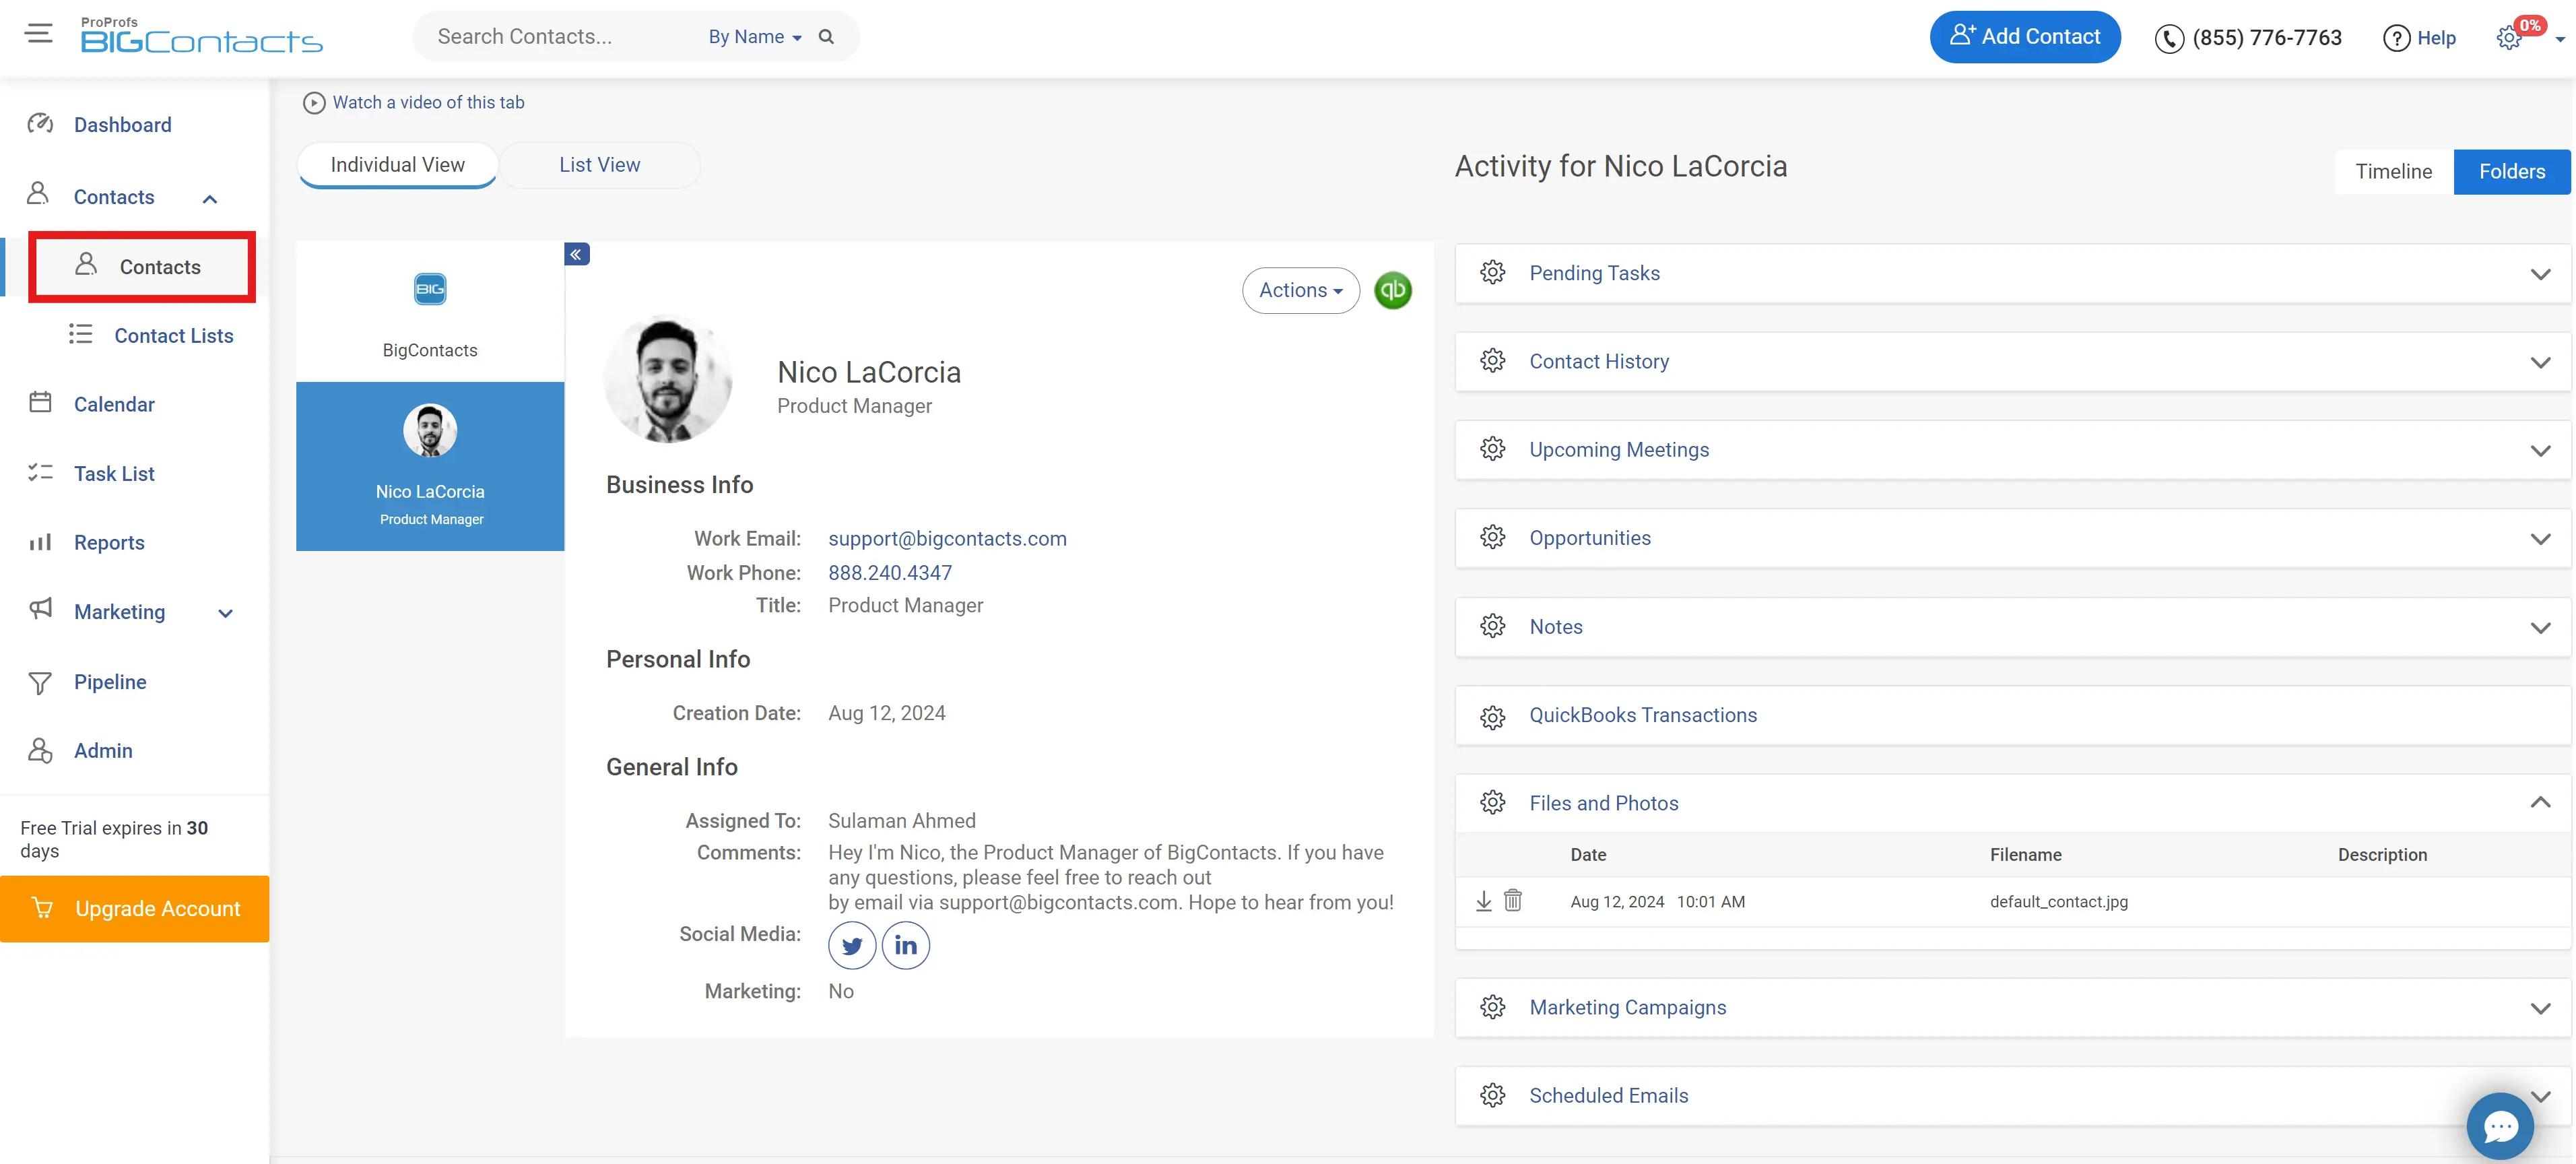Click the QuickBooks green icon
This screenshot has width=2576, height=1164.
[x=1392, y=290]
